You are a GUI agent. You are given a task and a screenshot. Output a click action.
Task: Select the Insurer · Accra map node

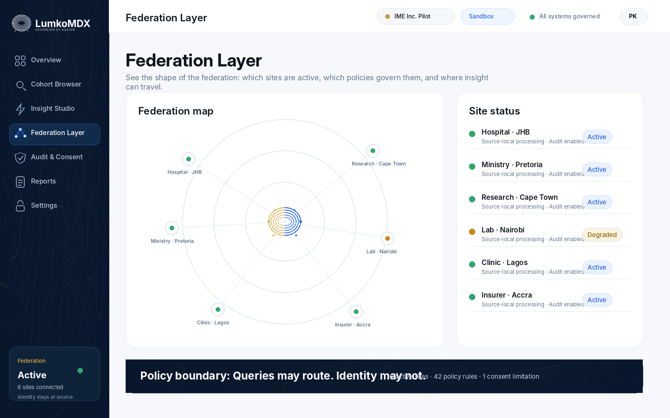point(356,311)
